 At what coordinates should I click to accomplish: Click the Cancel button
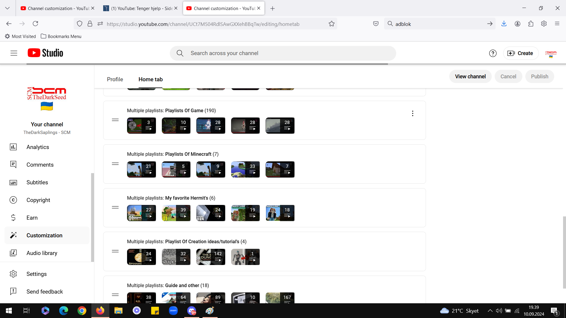coord(508,77)
